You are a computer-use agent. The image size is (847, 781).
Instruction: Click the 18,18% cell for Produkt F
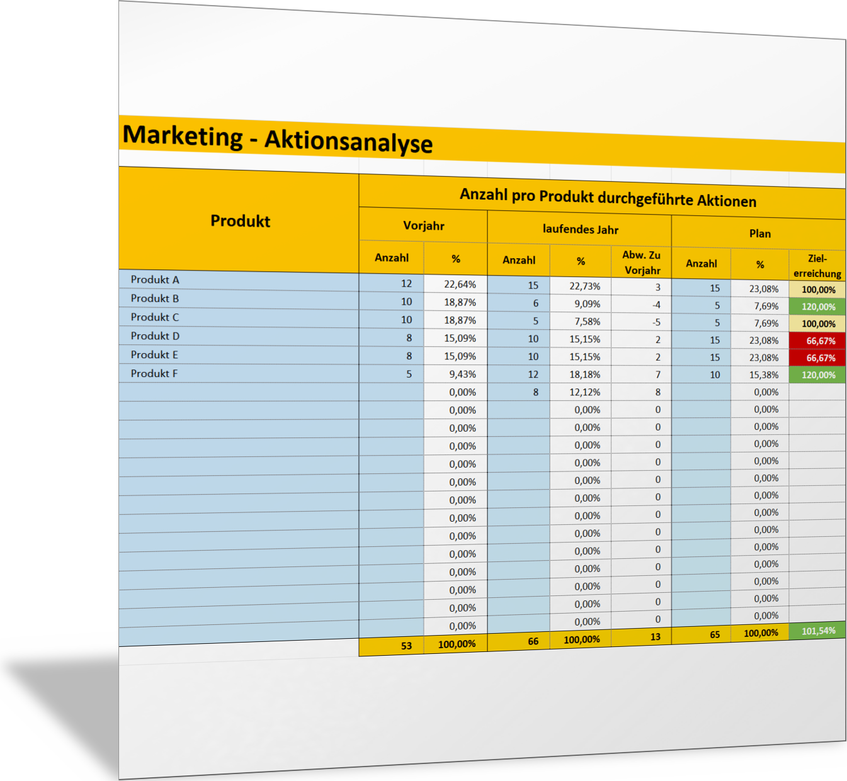pyautogui.click(x=581, y=374)
